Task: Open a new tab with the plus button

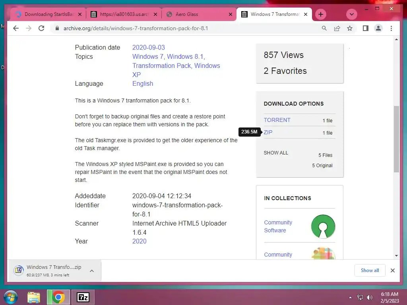Action: (x=321, y=14)
